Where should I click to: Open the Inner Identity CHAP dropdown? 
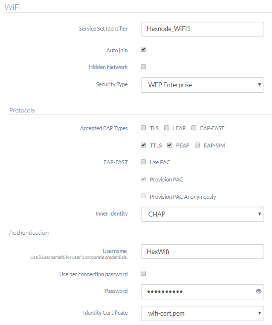pos(202,214)
